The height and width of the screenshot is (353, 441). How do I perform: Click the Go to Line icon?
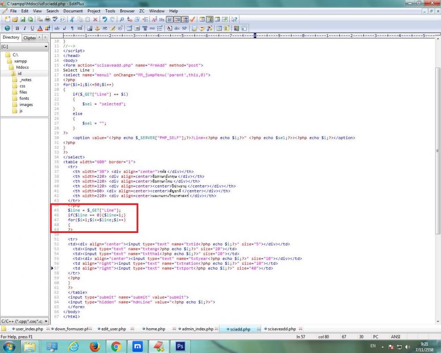coord(145,19)
